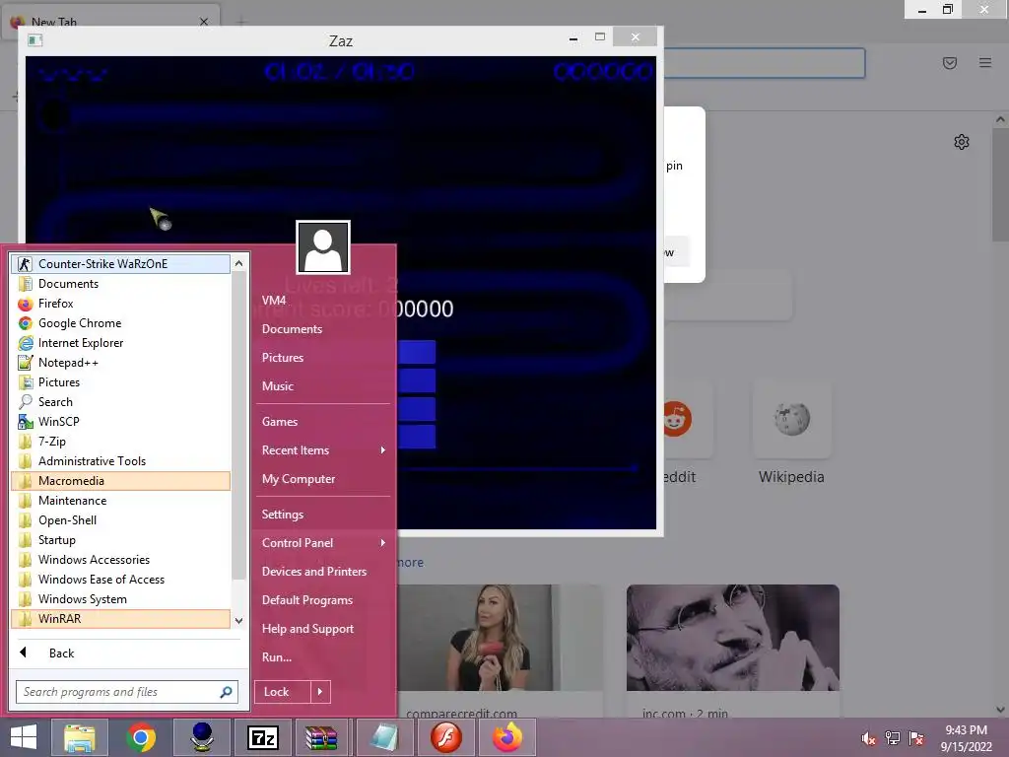The width and height of the screenshot is (1009, 757).
Task: Expand the Windows Accessories folder
Action: (x=120, y=560)
